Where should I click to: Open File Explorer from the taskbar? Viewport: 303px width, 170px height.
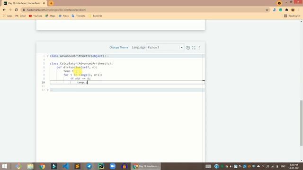click(30, 166)
